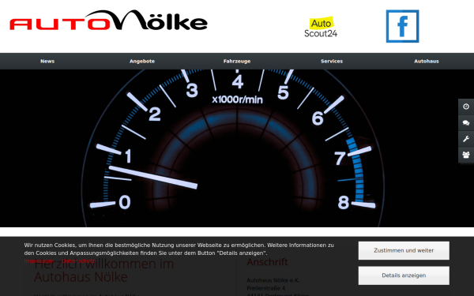Screen dimensions: 474x296
Task: Go to the Services menu
Action: tap(332, 62)
